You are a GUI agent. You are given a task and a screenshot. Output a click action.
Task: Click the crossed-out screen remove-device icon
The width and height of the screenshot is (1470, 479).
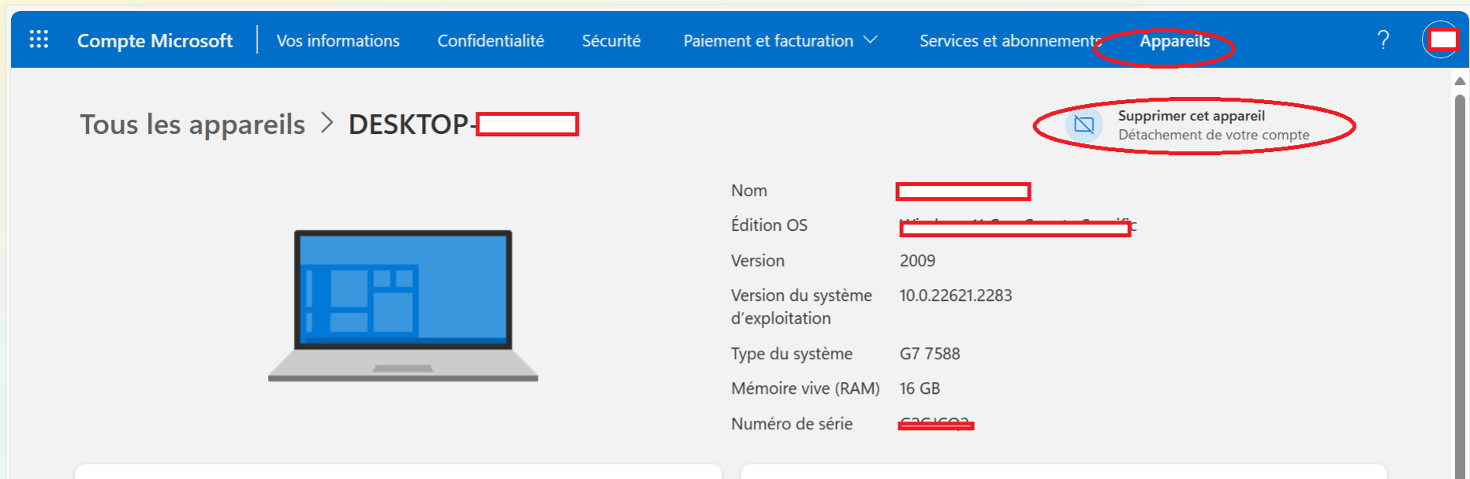1084,124
